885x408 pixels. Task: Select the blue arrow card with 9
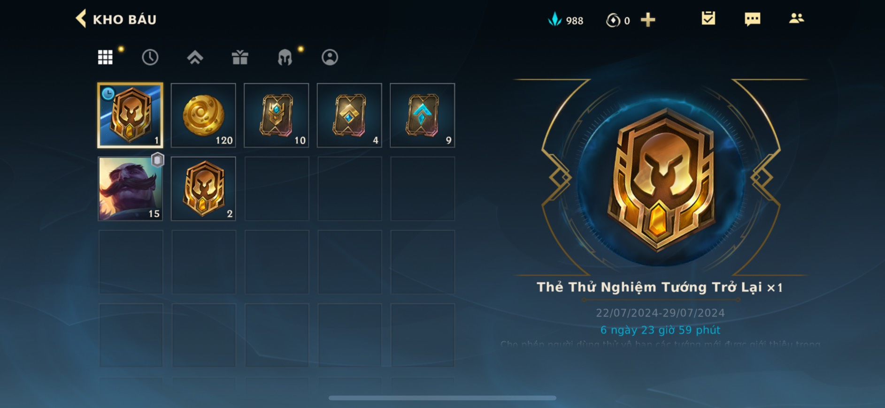[x=423, y=115]
